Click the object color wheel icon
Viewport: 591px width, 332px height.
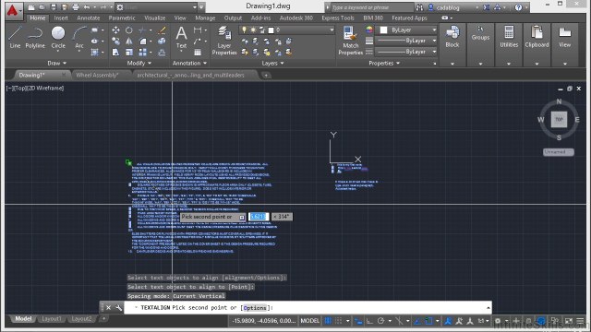(369, 30)
